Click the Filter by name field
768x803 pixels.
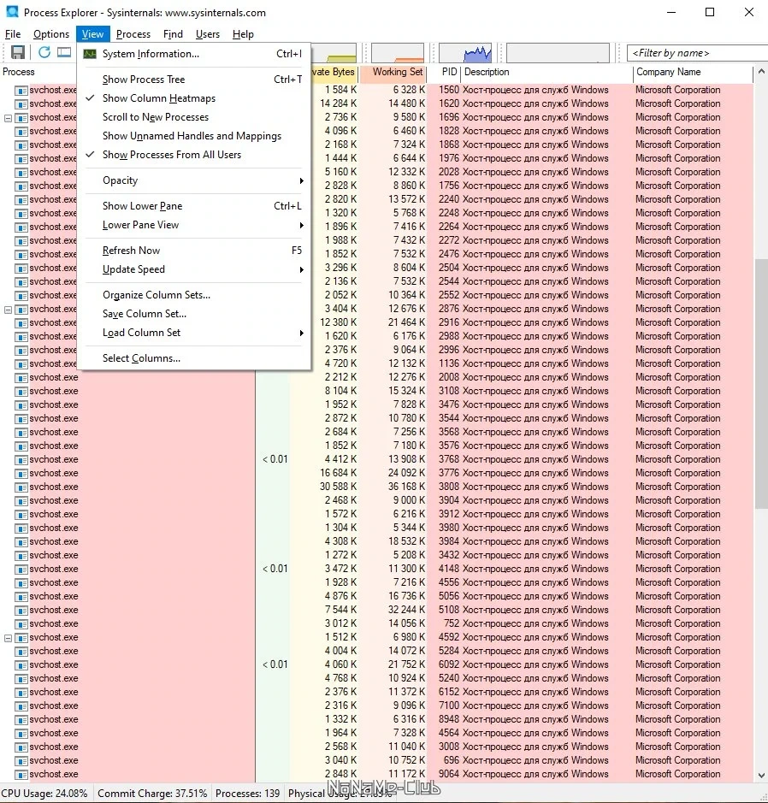tap(696, 53)
